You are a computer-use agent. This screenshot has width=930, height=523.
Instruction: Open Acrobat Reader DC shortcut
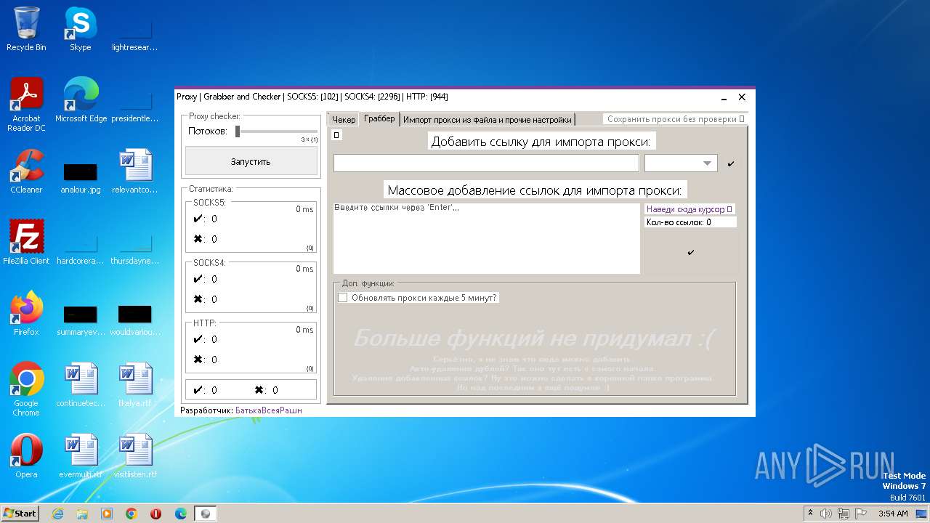[x=26, y=104]
